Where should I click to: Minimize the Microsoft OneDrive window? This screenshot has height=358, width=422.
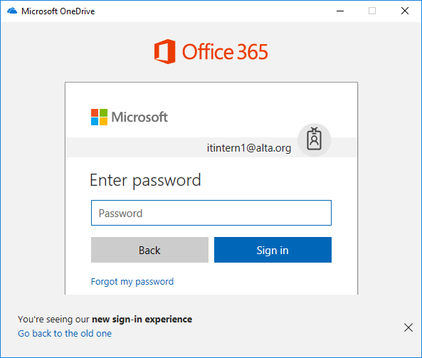[x=340, y=11]
